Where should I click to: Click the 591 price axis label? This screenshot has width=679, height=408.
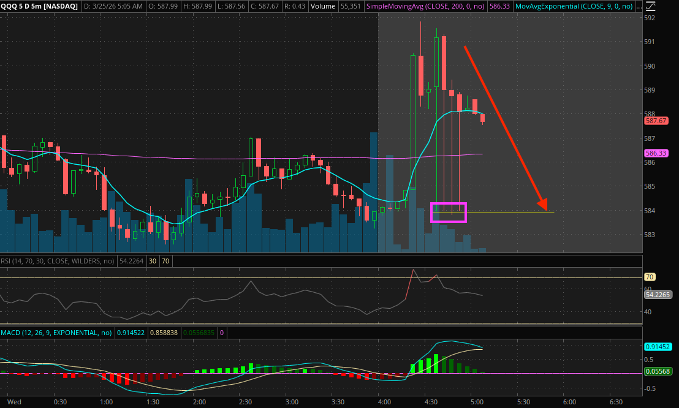click(x=650, y=42)
